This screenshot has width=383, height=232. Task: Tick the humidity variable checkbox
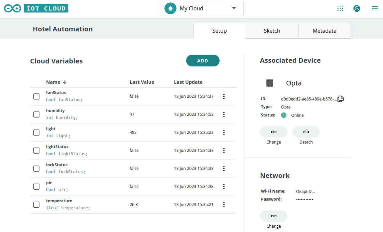[36, 114]
